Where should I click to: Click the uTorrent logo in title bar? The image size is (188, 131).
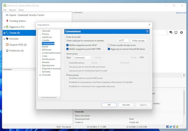[x=5, y=6]
